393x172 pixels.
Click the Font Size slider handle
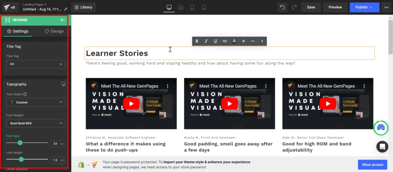point(20,143)
